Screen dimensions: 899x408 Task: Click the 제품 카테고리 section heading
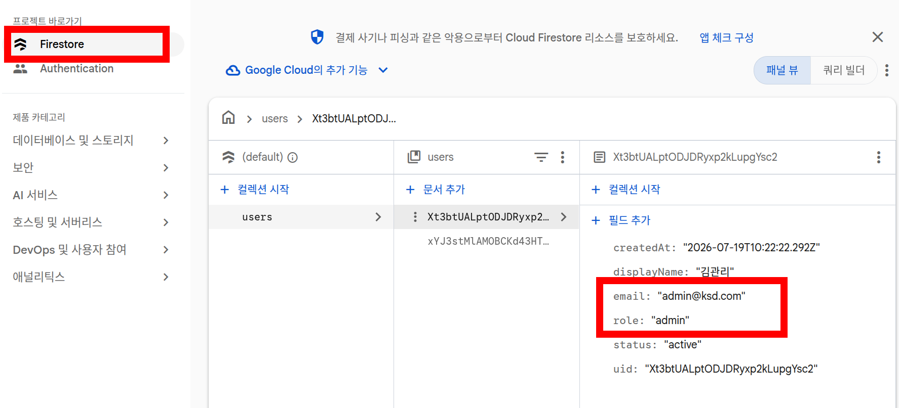(39, 117)
